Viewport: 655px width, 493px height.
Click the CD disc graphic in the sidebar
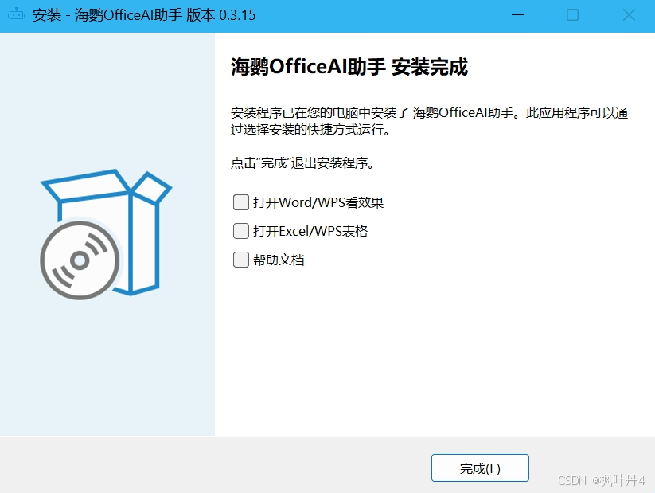pos(79,260)
